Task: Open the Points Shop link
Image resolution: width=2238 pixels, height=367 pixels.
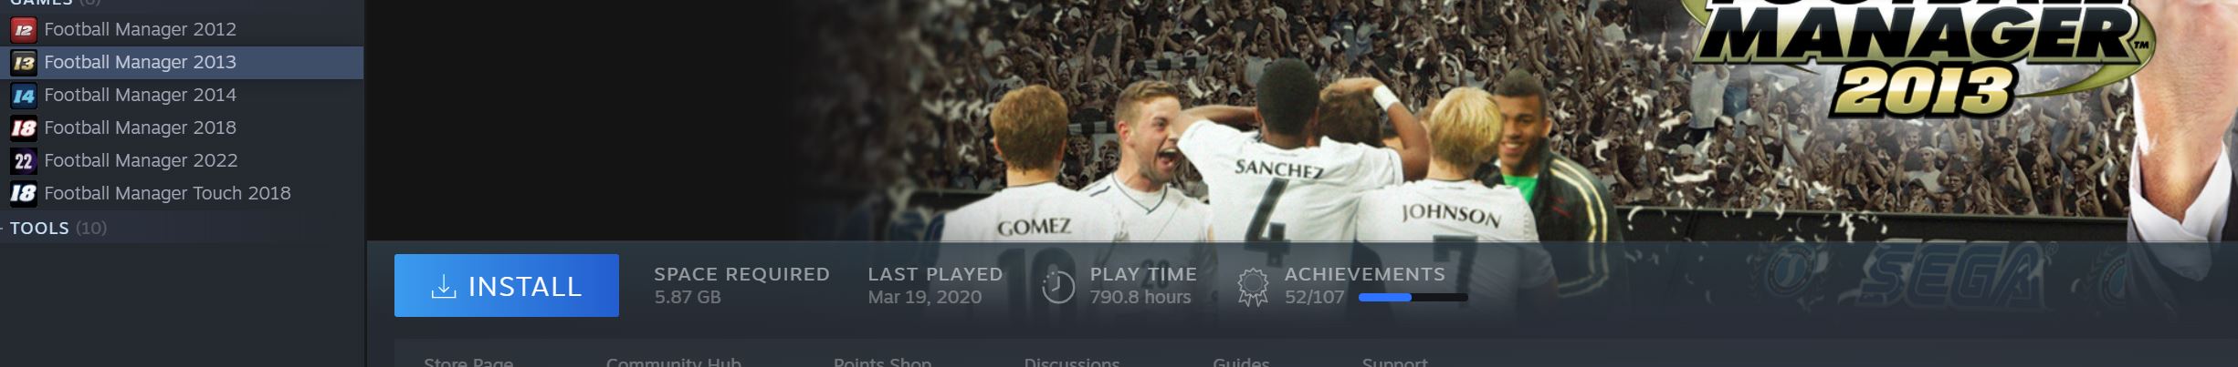Action: (x=882, y=362)
